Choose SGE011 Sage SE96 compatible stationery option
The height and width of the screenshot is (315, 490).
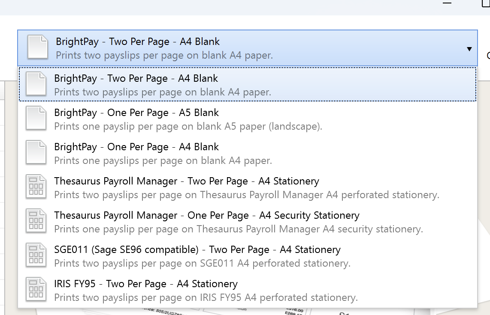tap(248, 256)
